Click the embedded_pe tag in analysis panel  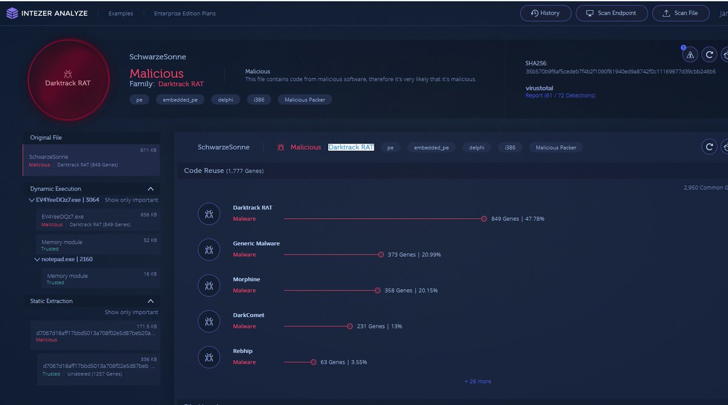click(431, 147)
